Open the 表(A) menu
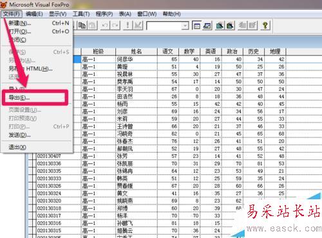The height and width of the screenshot is (238, 322). pos(125,14)
